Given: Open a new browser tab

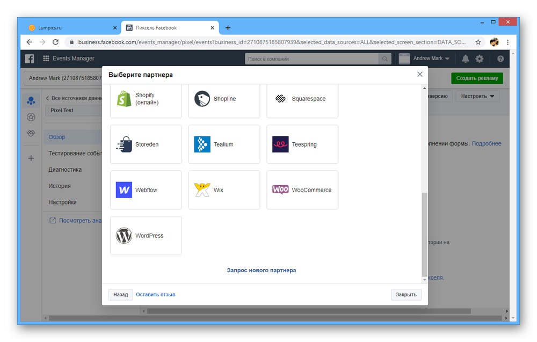Looking at the screenshot, I should [228, 28].
